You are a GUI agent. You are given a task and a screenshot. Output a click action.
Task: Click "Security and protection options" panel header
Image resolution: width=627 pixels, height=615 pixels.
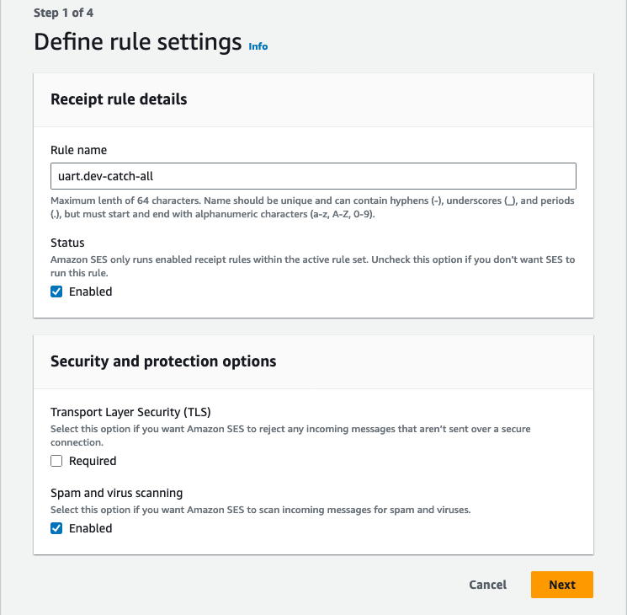tap(163, 361)
